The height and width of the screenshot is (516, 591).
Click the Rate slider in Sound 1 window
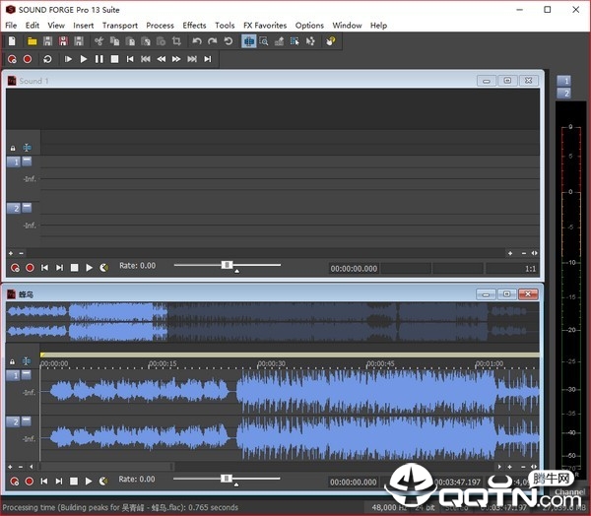[228, 265]
